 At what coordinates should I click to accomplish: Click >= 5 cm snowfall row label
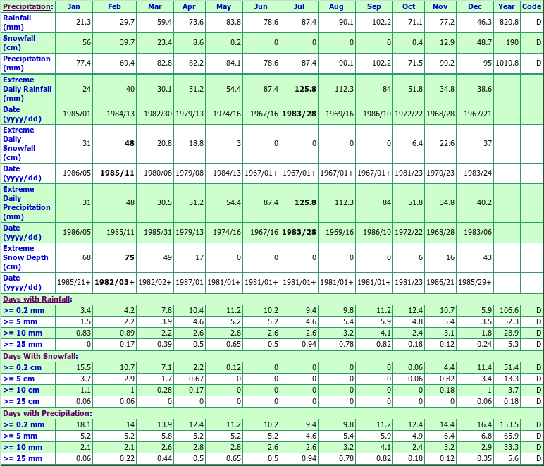[19, 379]
